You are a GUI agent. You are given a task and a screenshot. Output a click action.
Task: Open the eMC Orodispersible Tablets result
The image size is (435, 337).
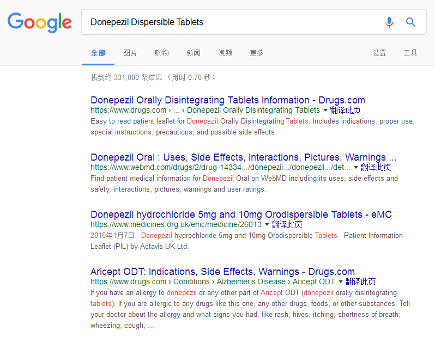click(x=241, y=215)
